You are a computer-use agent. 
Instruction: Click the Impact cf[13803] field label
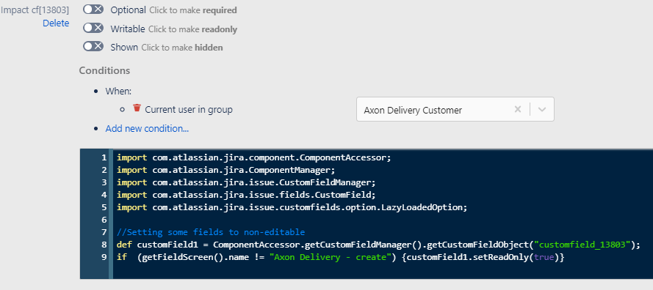[x=35, y=10]
